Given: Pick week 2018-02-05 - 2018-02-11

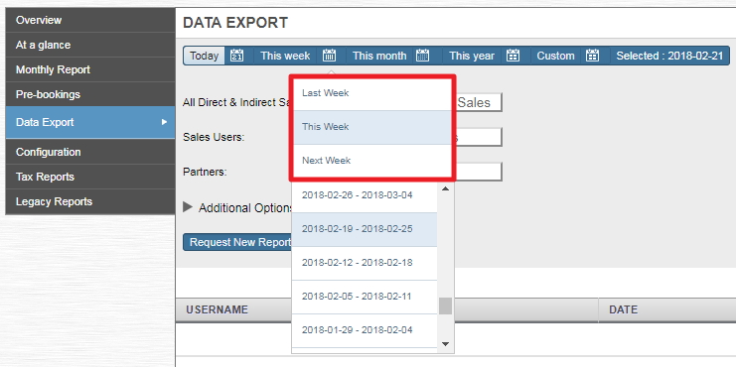Looking at the screenshot, I should tap(365, 297).
